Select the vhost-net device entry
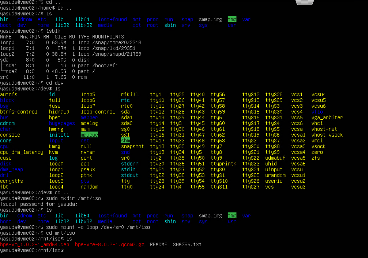 pos(324,129)
